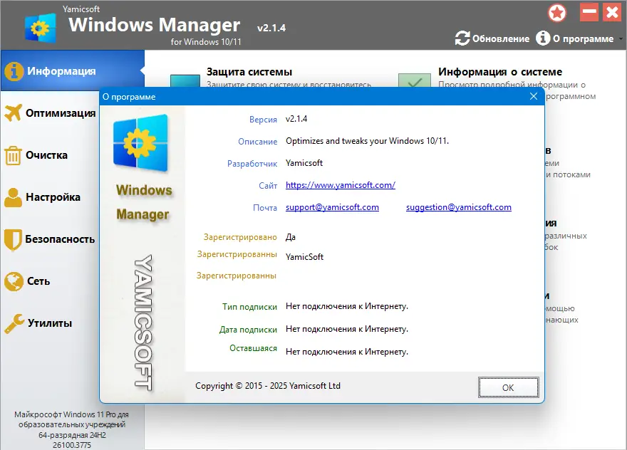Click the Обновление refresh arrows icon
The width and height of the screenshot is (627, 450).
pyautogui.click(x=462, y=38)
